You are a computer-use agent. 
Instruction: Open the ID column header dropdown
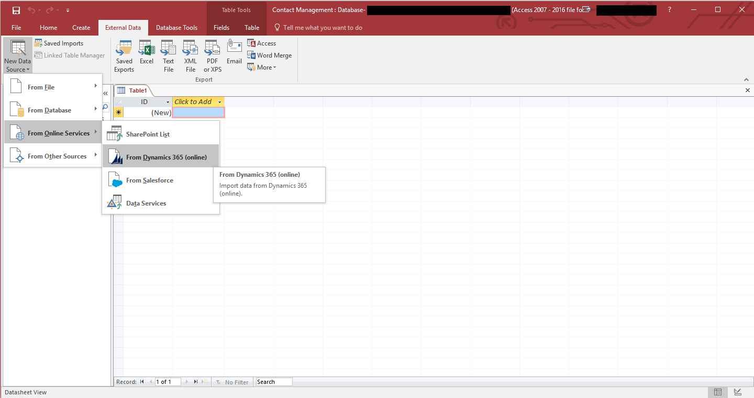tap(168, 102)
